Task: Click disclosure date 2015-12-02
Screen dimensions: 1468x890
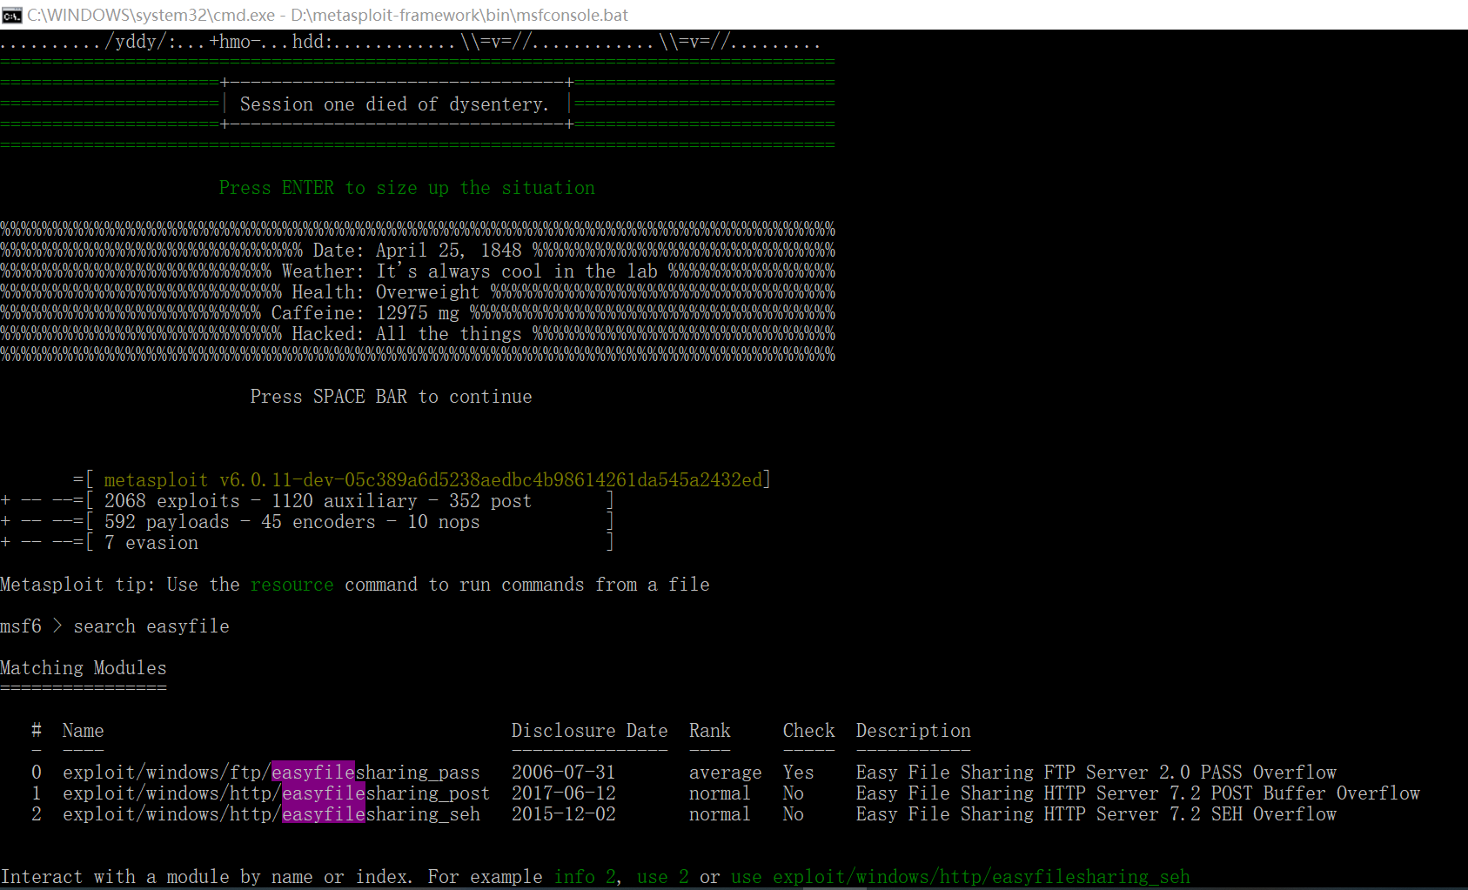Action: [x=563, y=814]
